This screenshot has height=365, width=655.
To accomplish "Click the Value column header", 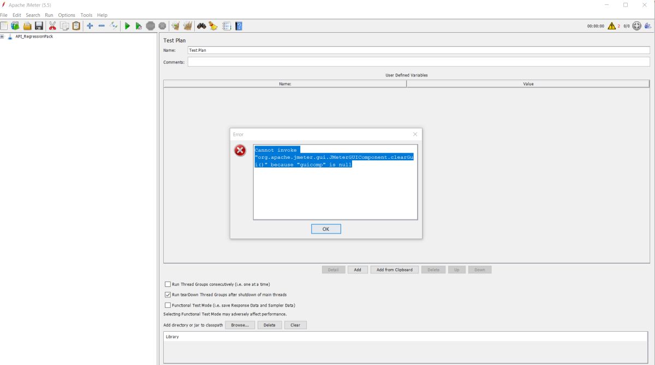I will [x=528, y=84].
